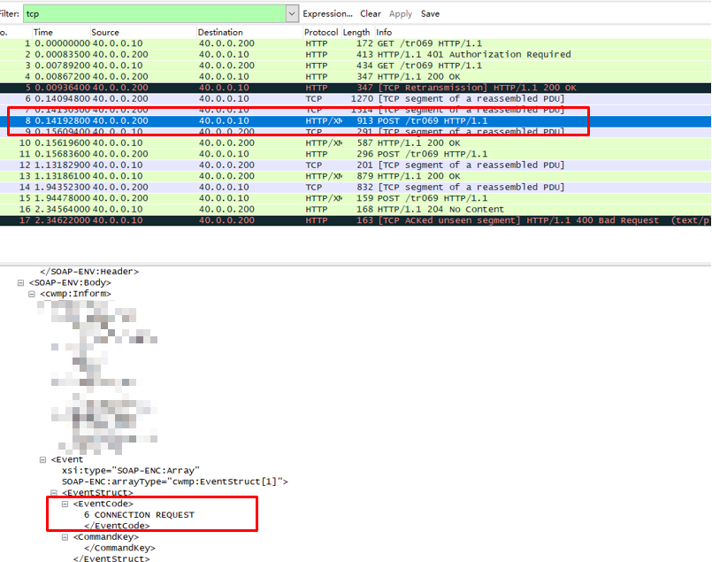This screenshot has height=562, width=712.
Task: Select packet 16 204 No Content
Action: [x=356, y=210]
